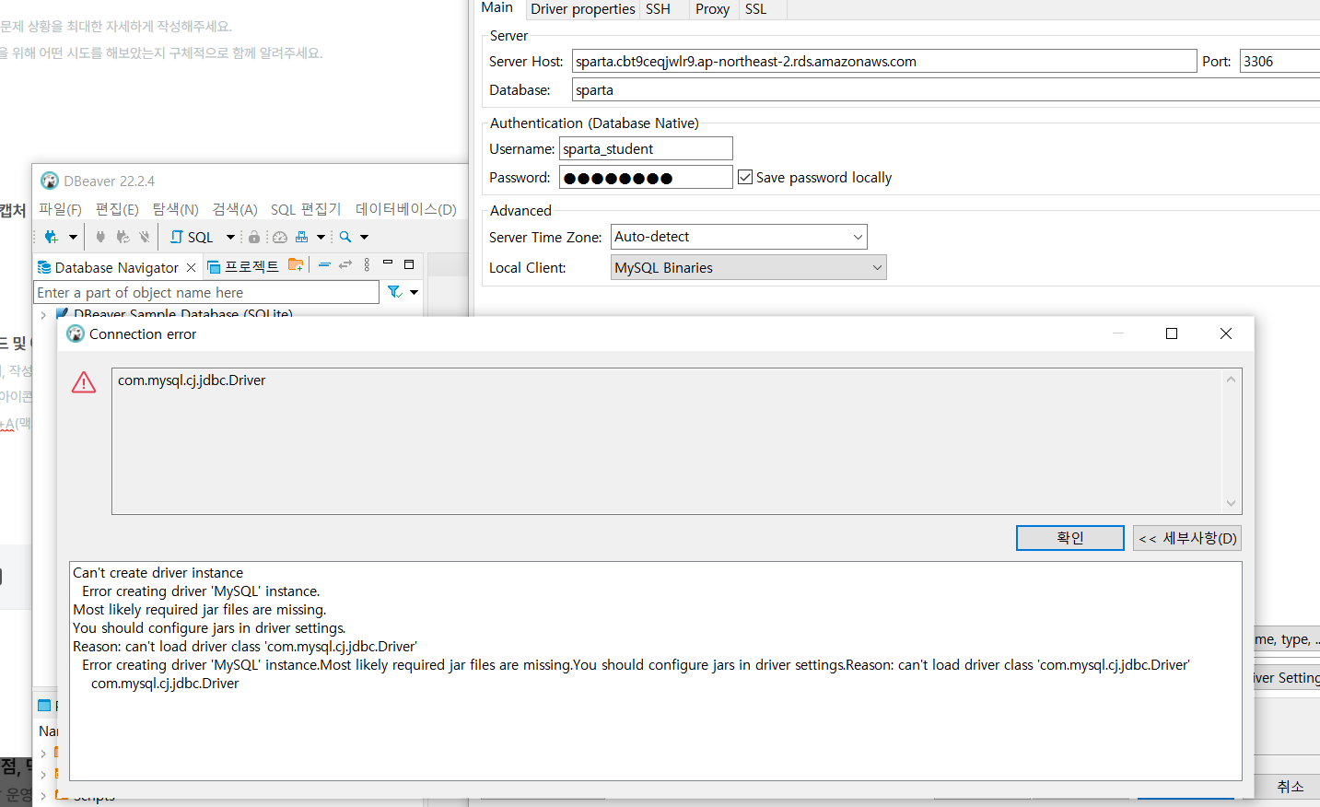1320x807 pixels.
Task: Open the 파일(F) menu
Action: (60, 209)
